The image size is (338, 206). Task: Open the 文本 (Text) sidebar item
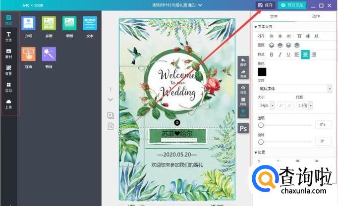point(8,37)
